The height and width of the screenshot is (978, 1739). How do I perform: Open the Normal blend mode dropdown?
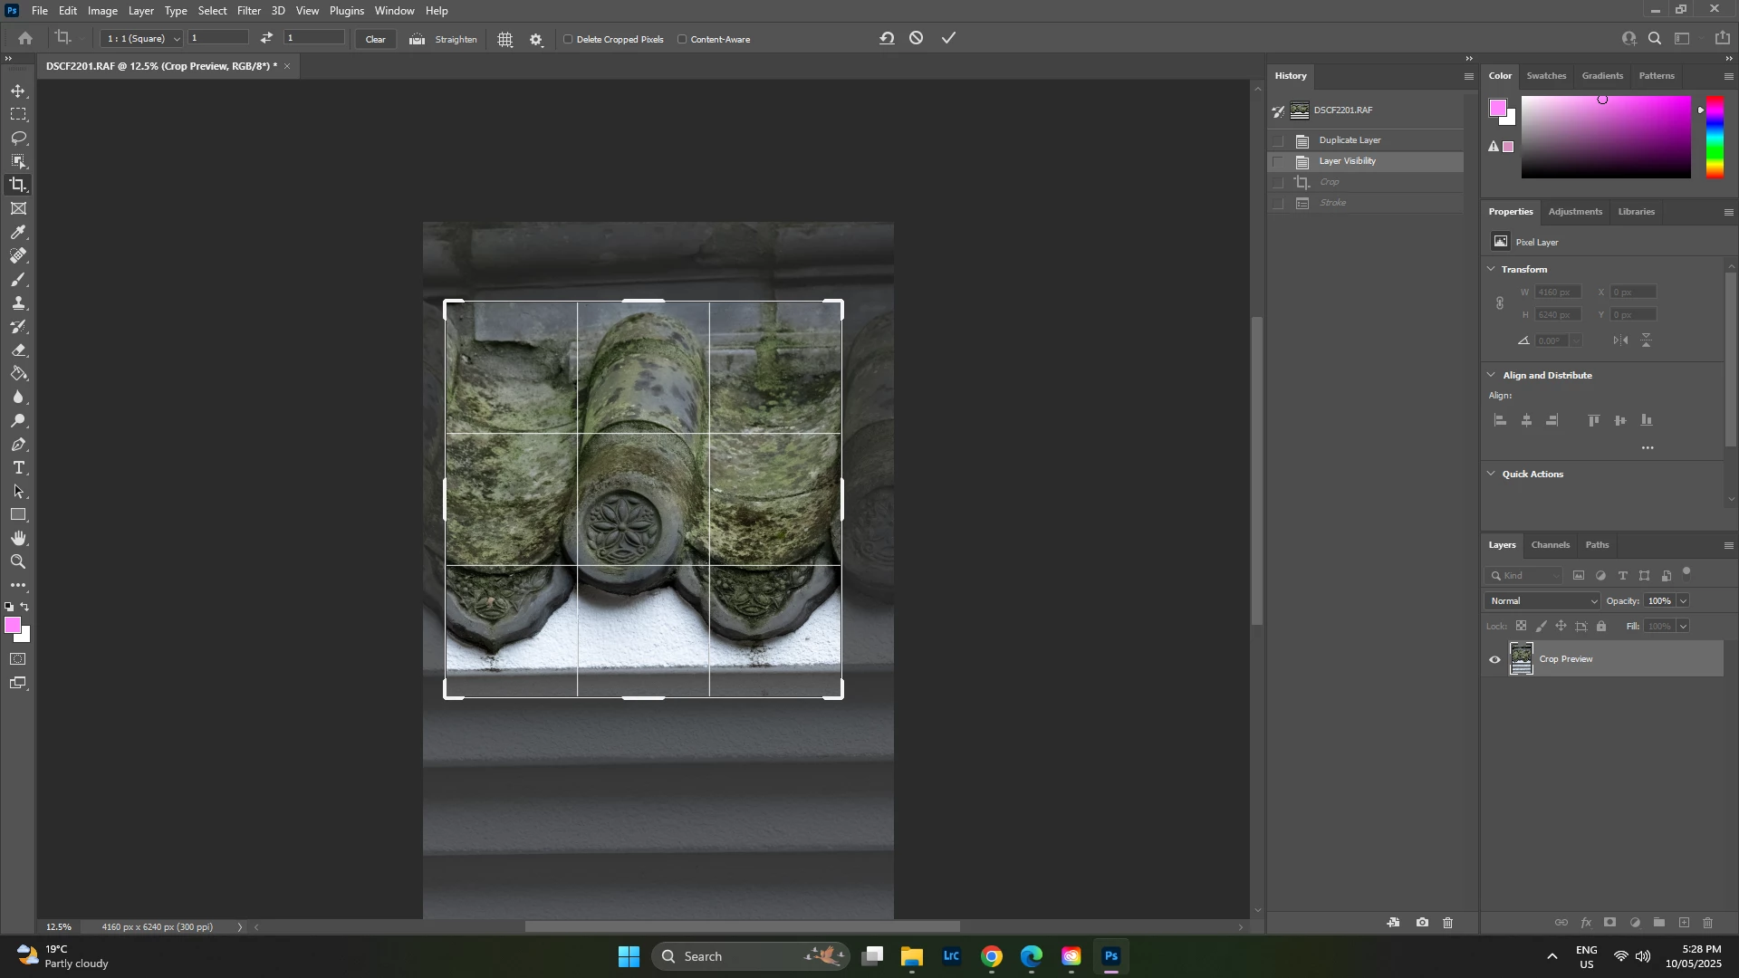[x=1542, y=601]
